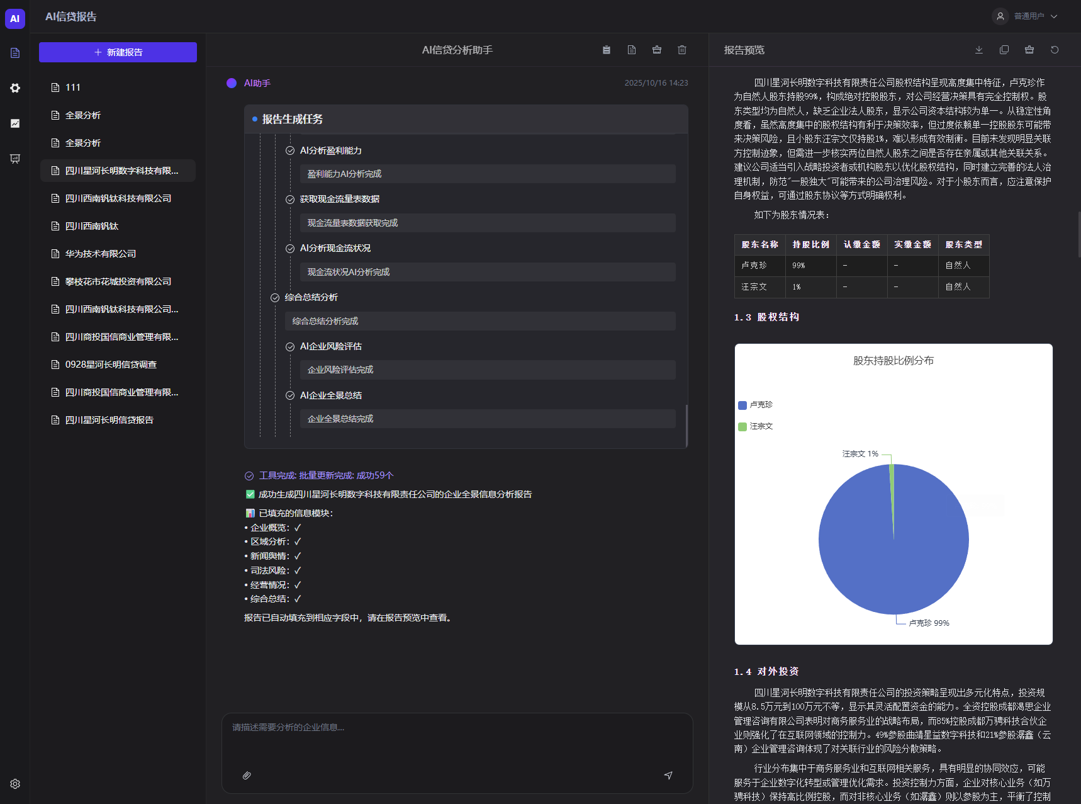Click the trash icon in the assistant header
Viewport: 1081px width, 804px height.
682,50
